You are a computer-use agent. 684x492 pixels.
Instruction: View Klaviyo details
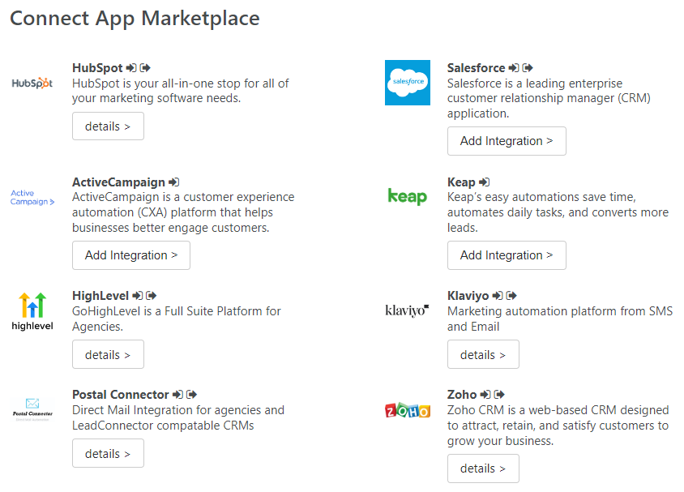pos(483,354)
